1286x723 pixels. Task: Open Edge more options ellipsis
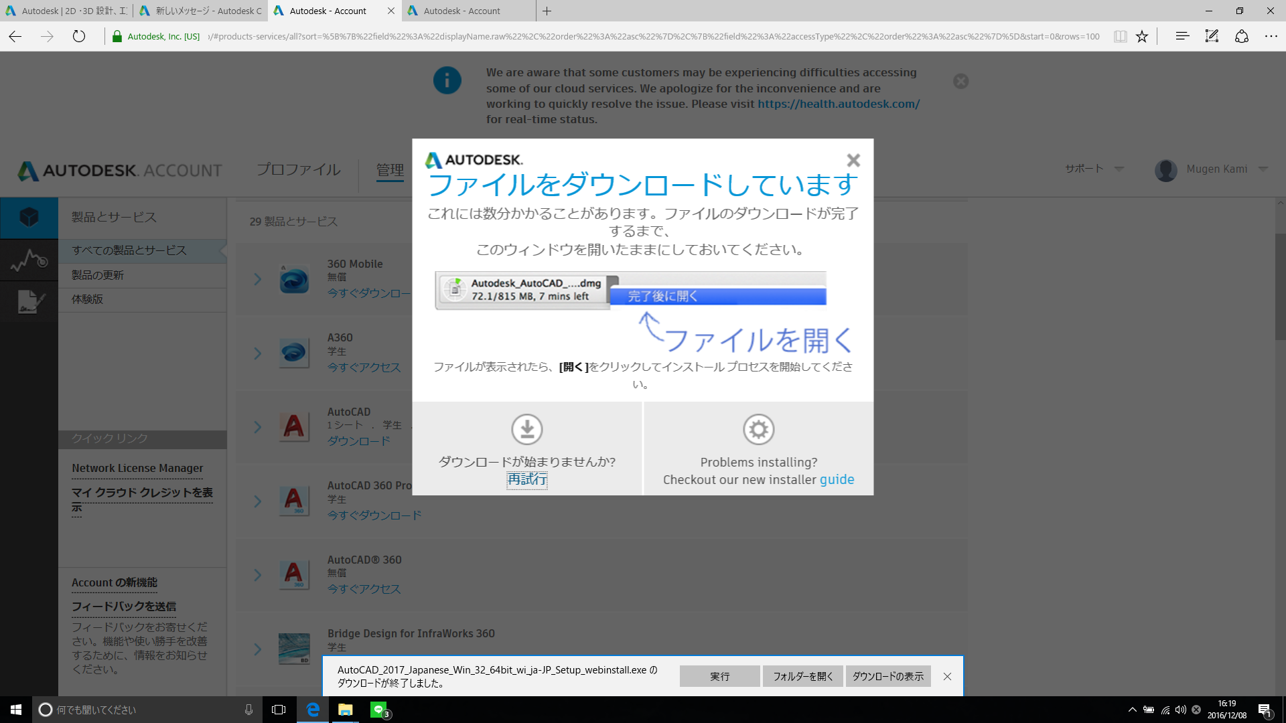(x=1271, y=36)
